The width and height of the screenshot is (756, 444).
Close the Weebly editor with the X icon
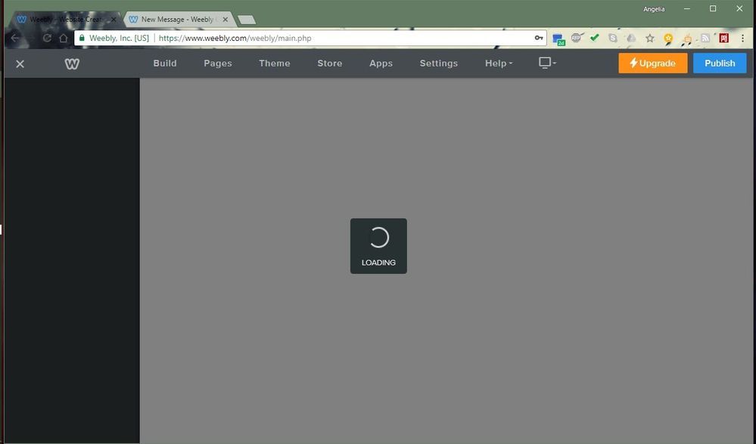tap(20, 64)
